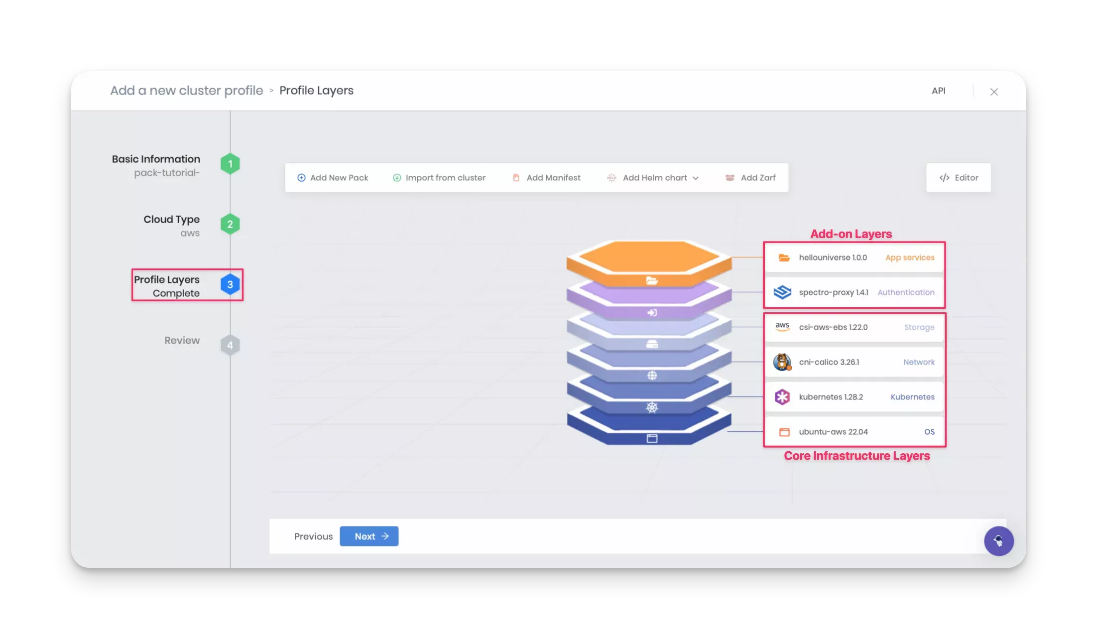Select the Kubernetes wheel icon on kubernetes 1.28.2
This screenshot has height=639, width=1097.
click(x=783, y=397)
